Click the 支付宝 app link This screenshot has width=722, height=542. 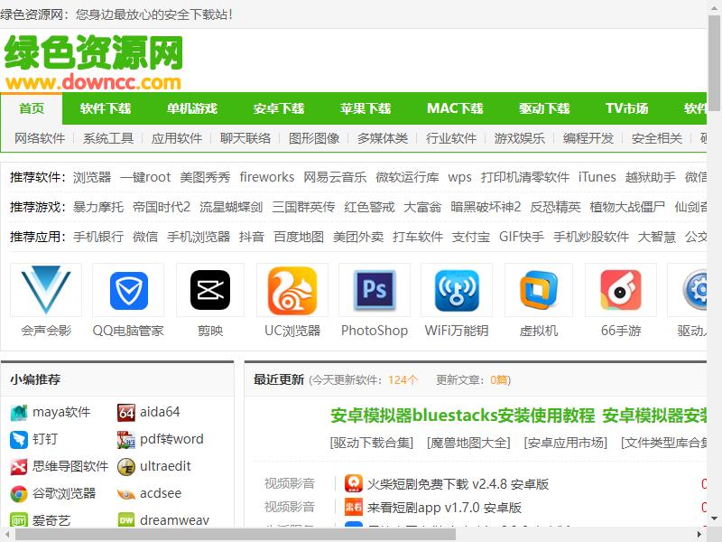pos(470,237)
